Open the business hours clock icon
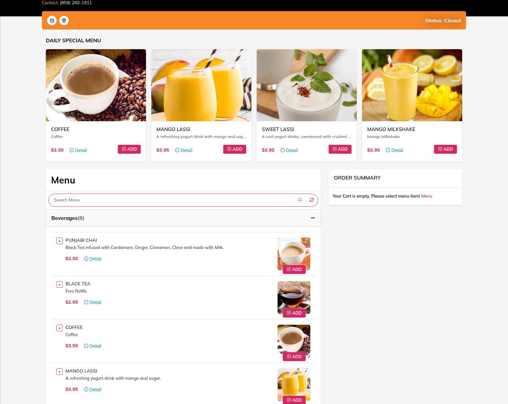The height and width of the screenshot is (404, 508). (x=52, y=20)
